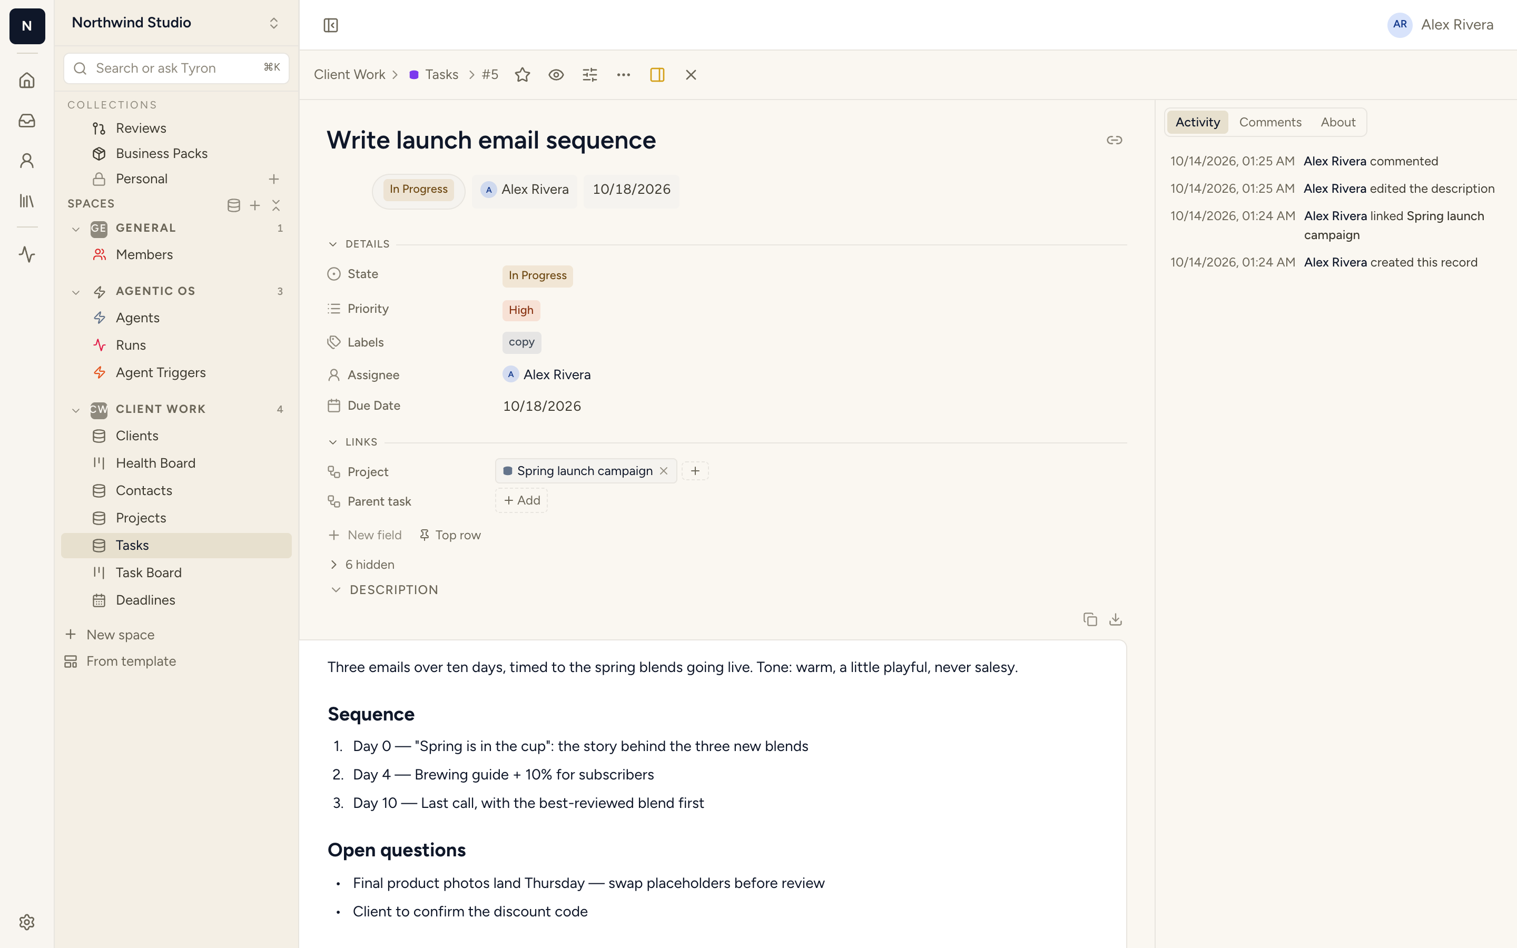Collapse all spaces icon
This screenshot has width=1517, height=948.
(x=276, y=205)
